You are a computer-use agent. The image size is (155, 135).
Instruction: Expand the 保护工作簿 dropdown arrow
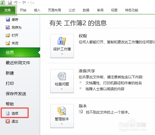click(x=62, y=54)
